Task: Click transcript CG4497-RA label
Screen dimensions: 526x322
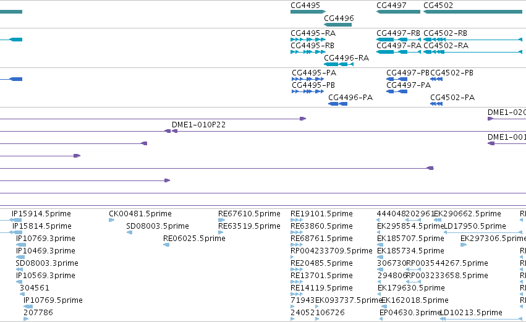Action: coord(399,46)
